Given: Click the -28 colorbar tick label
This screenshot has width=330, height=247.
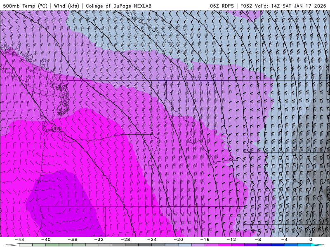Looking at the screenshot, I should [x=125, y=240].
